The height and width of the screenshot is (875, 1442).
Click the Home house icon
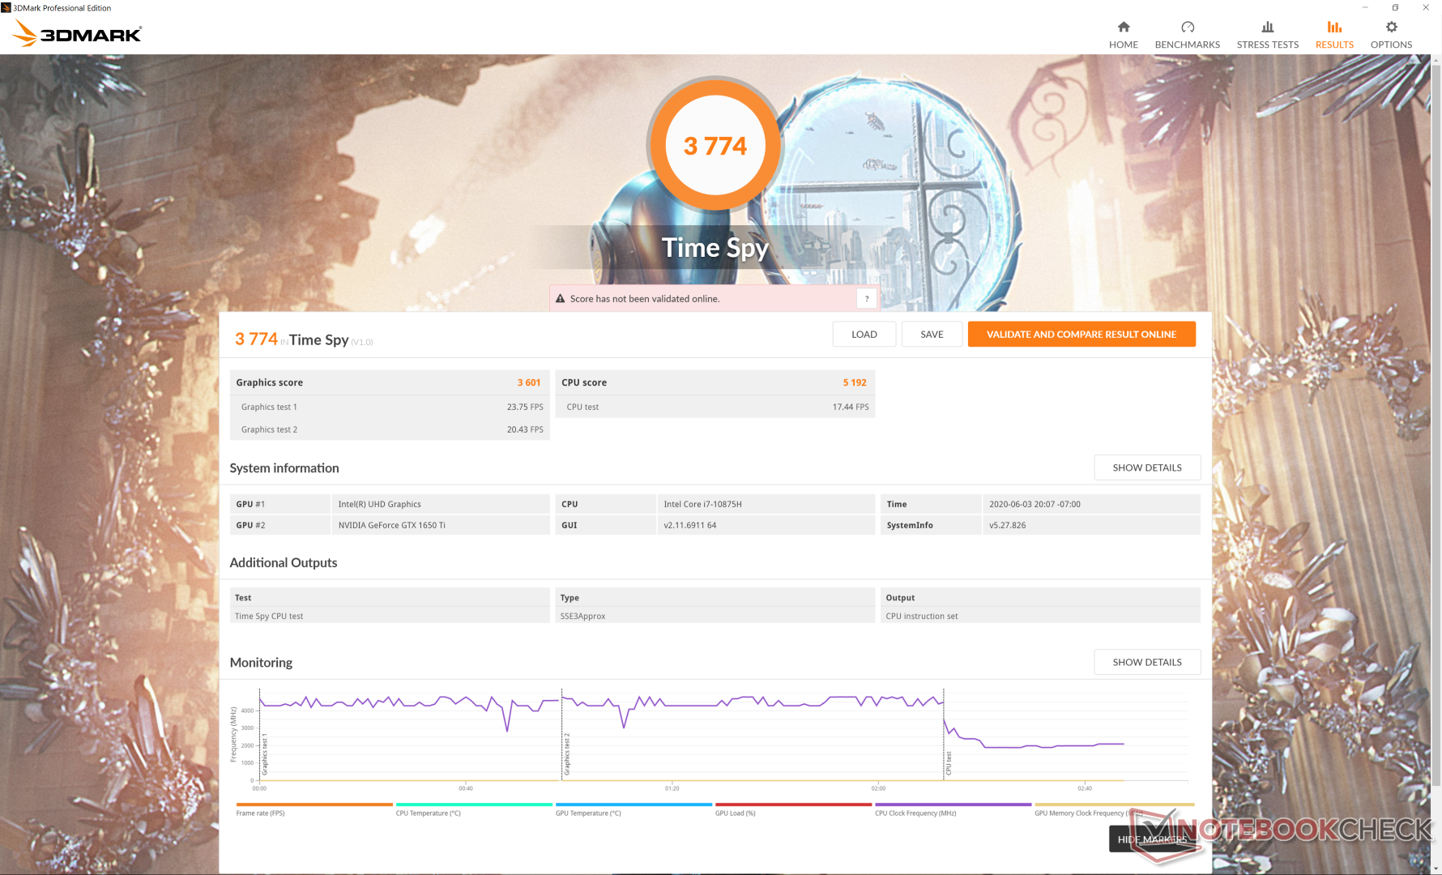pos(1124,27)
